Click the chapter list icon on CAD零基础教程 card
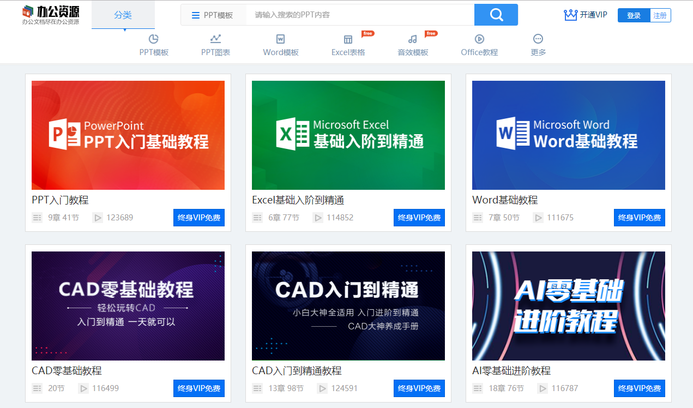The image size is (693, 408). tap(36, 388)
